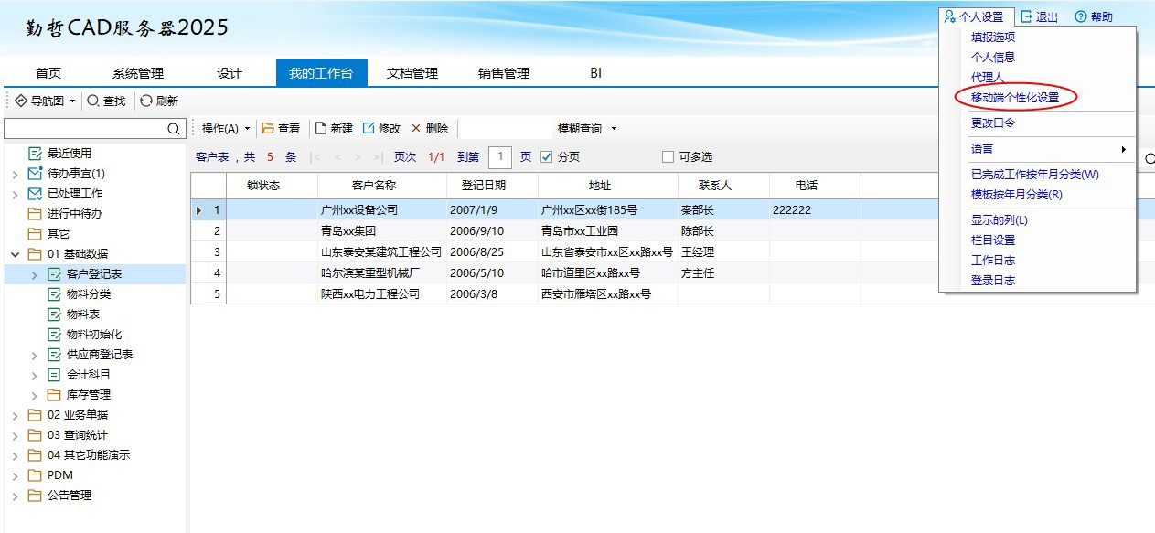
Task: Choose 更改口令 from the dropdown menu
Action: (x=992, y=123)
